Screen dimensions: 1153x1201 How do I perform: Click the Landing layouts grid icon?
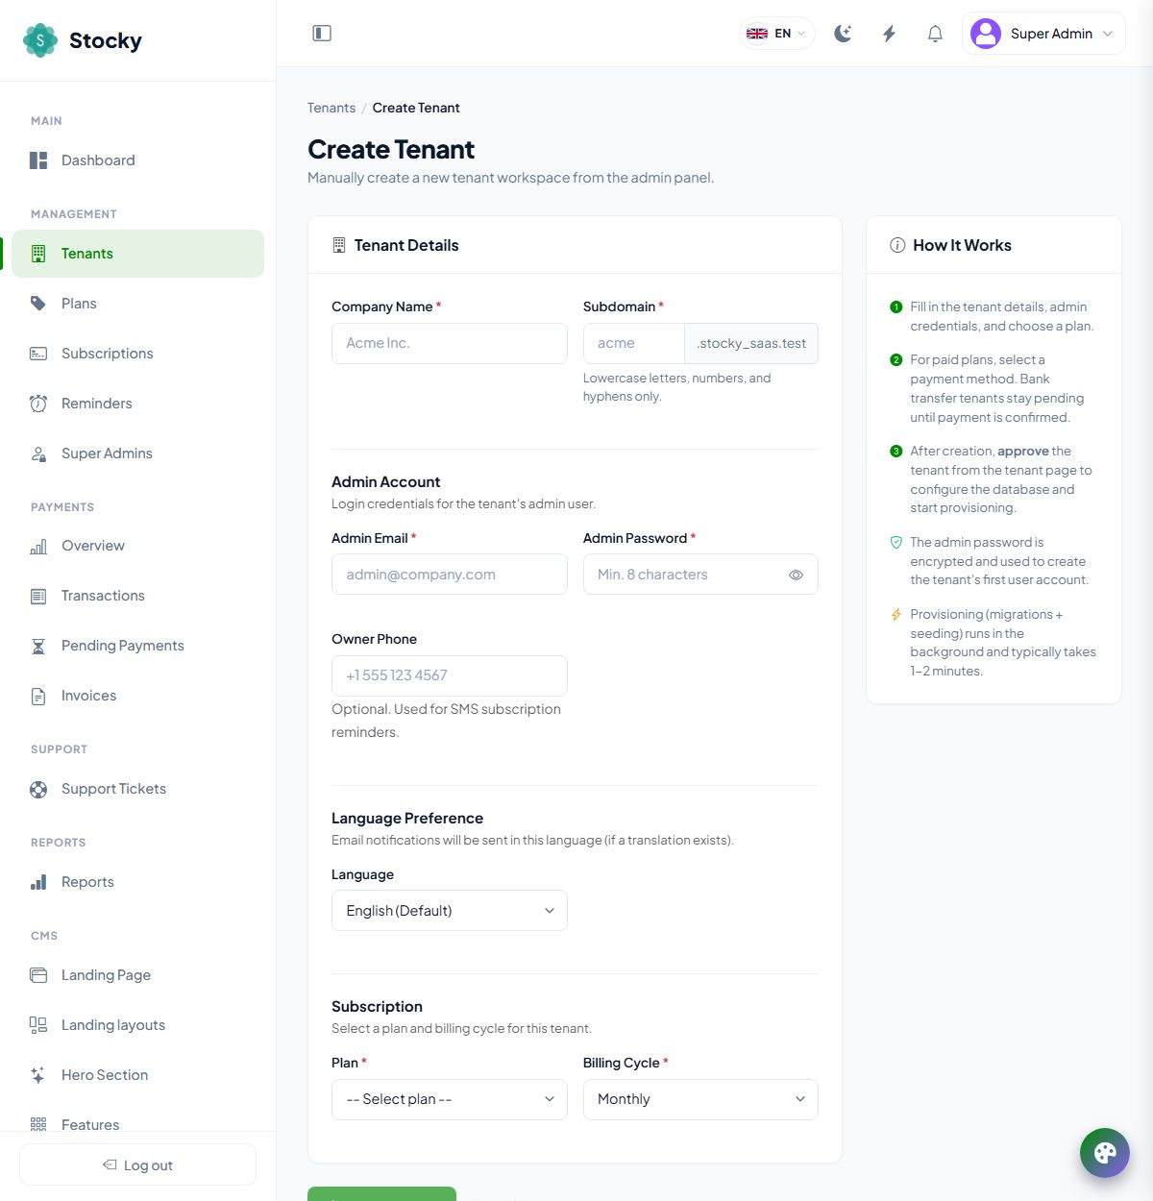tap(38, 1025)
